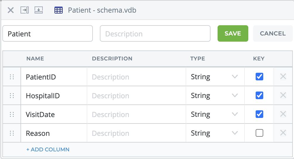Close the Patient schema panel
This screenshot has width=294, height=159.
pos(11,10)
